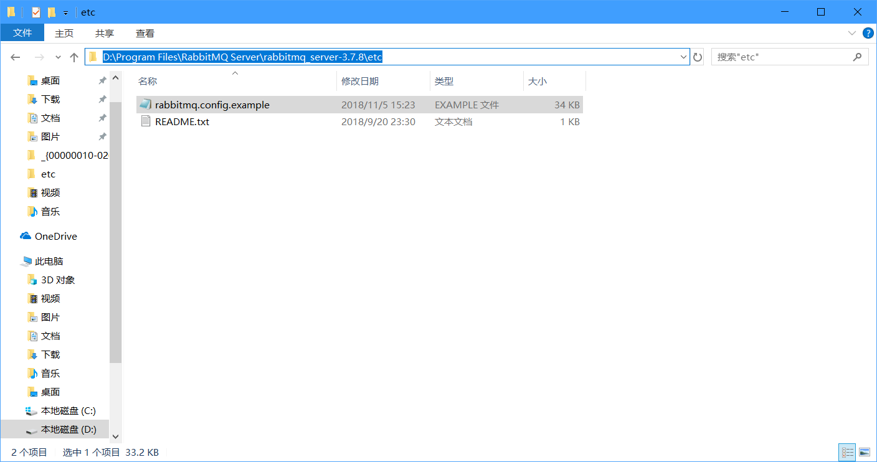Open the 主页 ribbon tab
Image resolution: width=877 pixels, height=462 pixels.
(64, 33)
